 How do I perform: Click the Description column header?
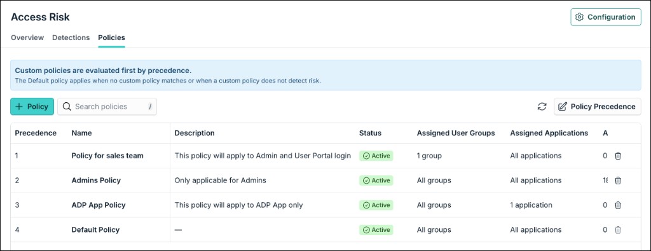tap(195, 133)
